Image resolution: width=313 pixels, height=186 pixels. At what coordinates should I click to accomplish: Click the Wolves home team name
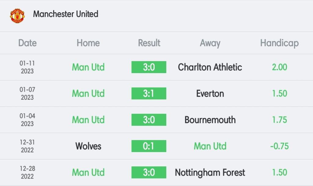coord(88,146)
